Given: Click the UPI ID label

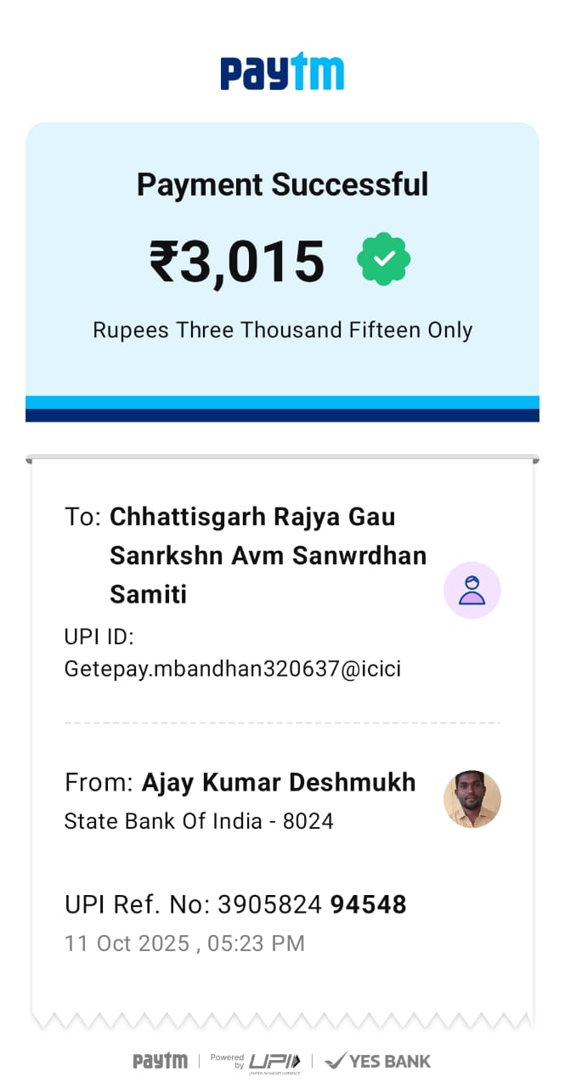Looking at the screenshot, I should pos(99,637).
